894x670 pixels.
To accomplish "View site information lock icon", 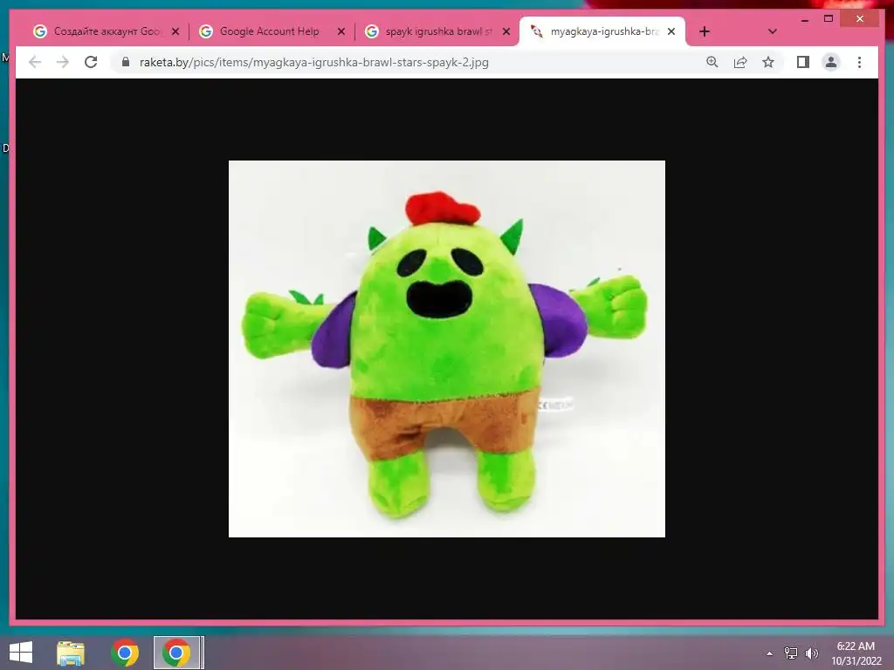I will click(x=126, y=62).
